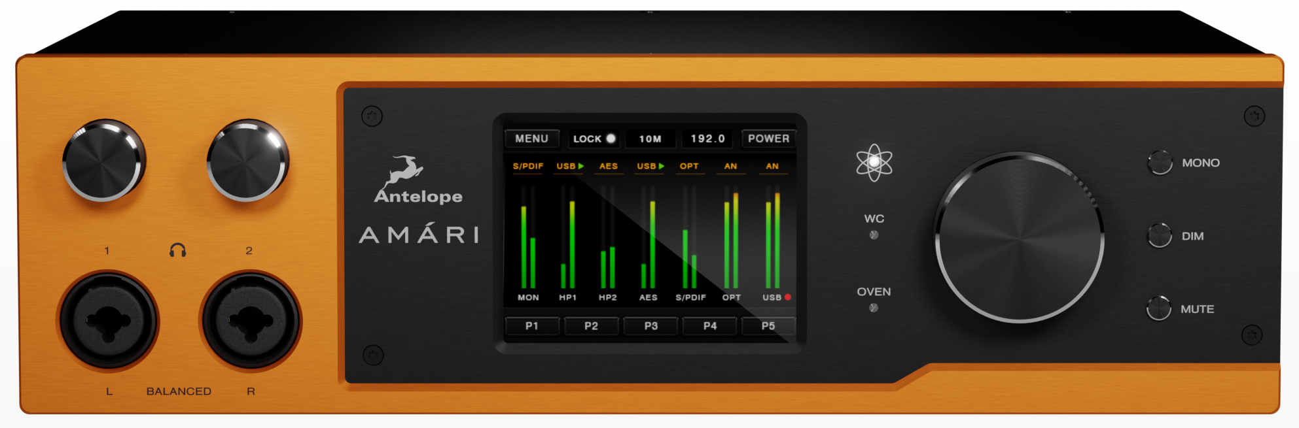Tap the AES source label above HP2
1299x428 pixels.
[609, 166]
